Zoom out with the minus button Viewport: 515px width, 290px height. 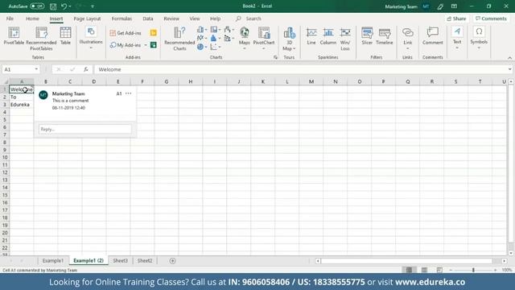pyautogui.click(x=451, y=270)
